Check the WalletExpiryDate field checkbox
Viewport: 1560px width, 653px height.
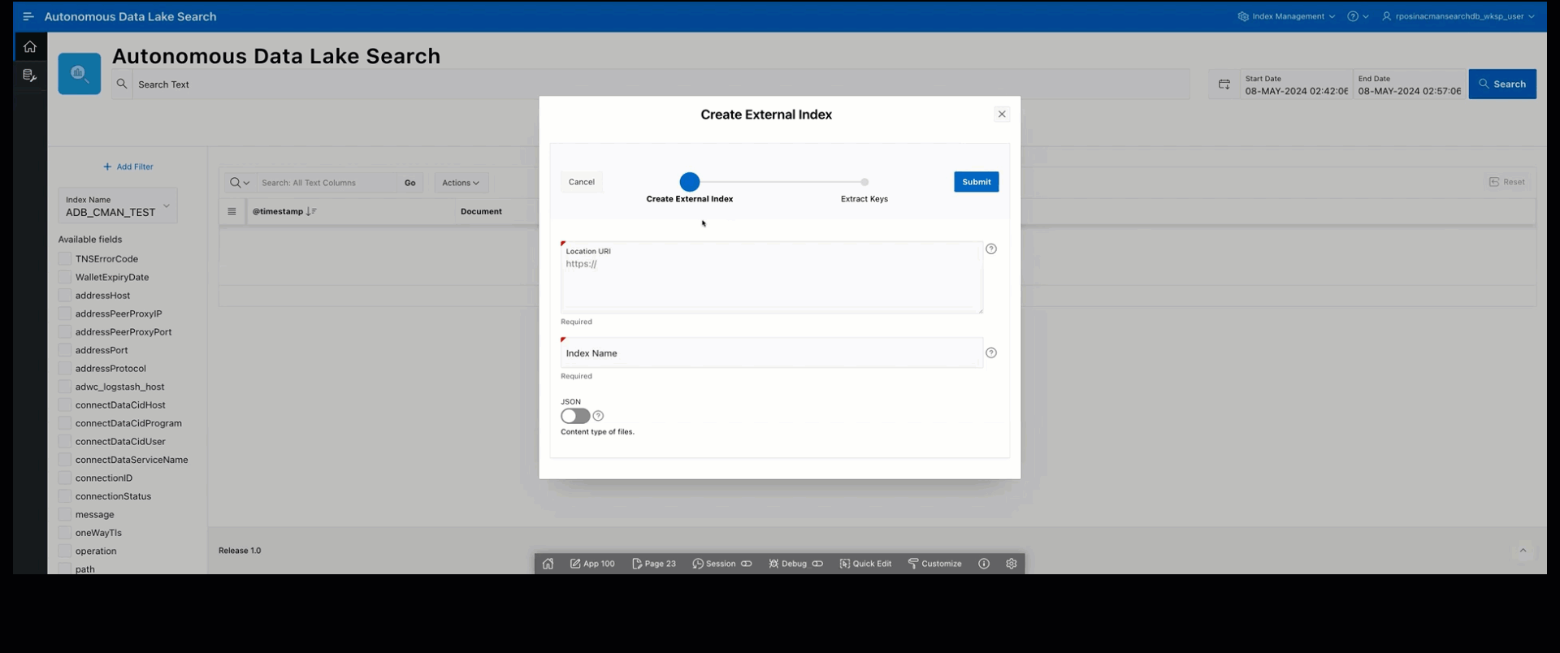65,277
